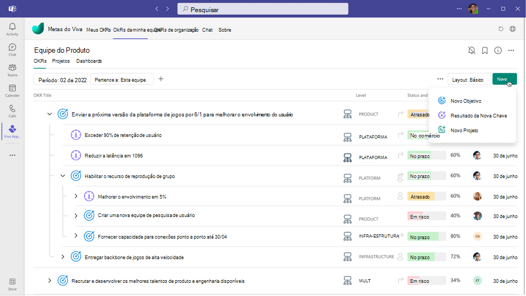Click objective icon for Enviar a próxima versão
This screenshot has width=526, height=296.
pos(63,114)
